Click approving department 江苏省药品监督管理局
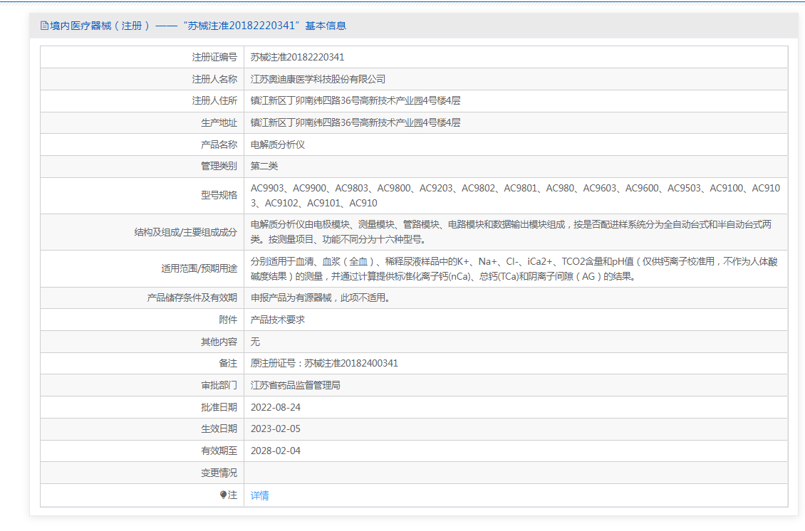 (296, 385)
